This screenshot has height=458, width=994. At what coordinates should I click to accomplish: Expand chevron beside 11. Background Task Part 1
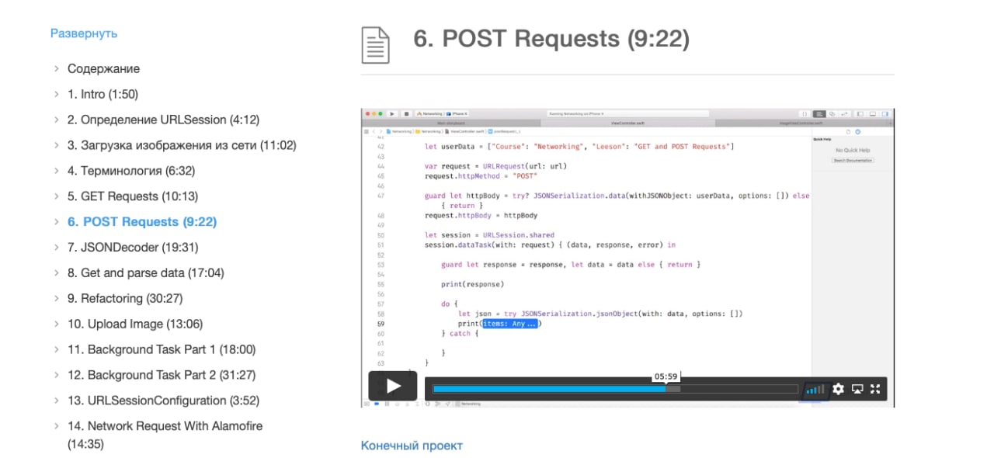coord(57,349)
